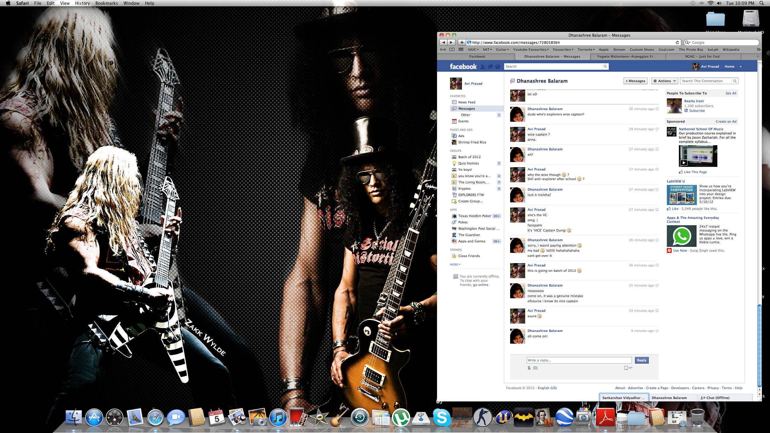Screen dimensions: 770x433
Task: Open the Bookmarks menu
Action: [x=106, y=3]
